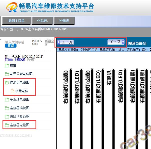
Task: Click the gray [刷新] link
Action: pyautogui.click(x=31, y=60)
